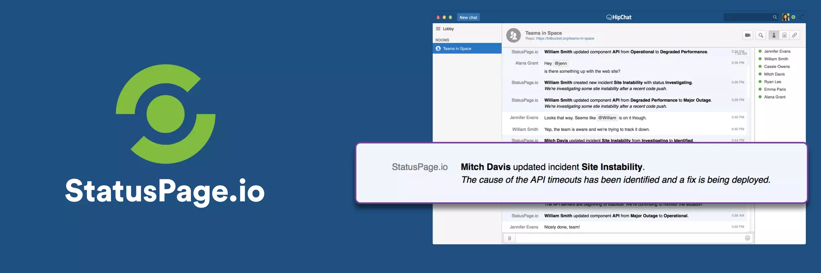Click the 'Looks that way' message
The image size is (821, 273).
[x=595, y=118]
